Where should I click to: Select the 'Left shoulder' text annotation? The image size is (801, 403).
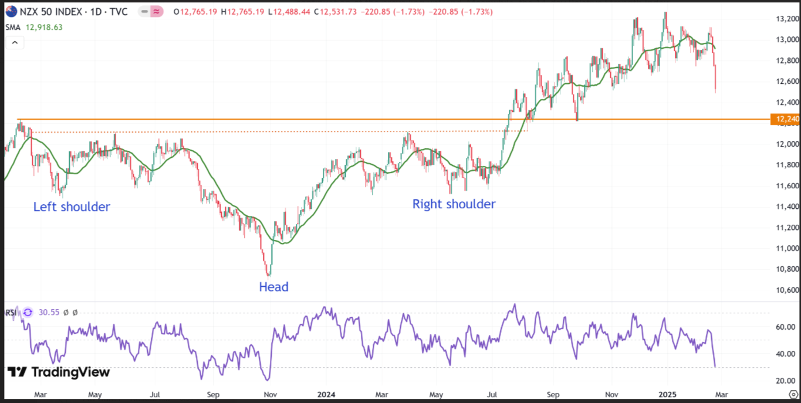coord(72,207)
